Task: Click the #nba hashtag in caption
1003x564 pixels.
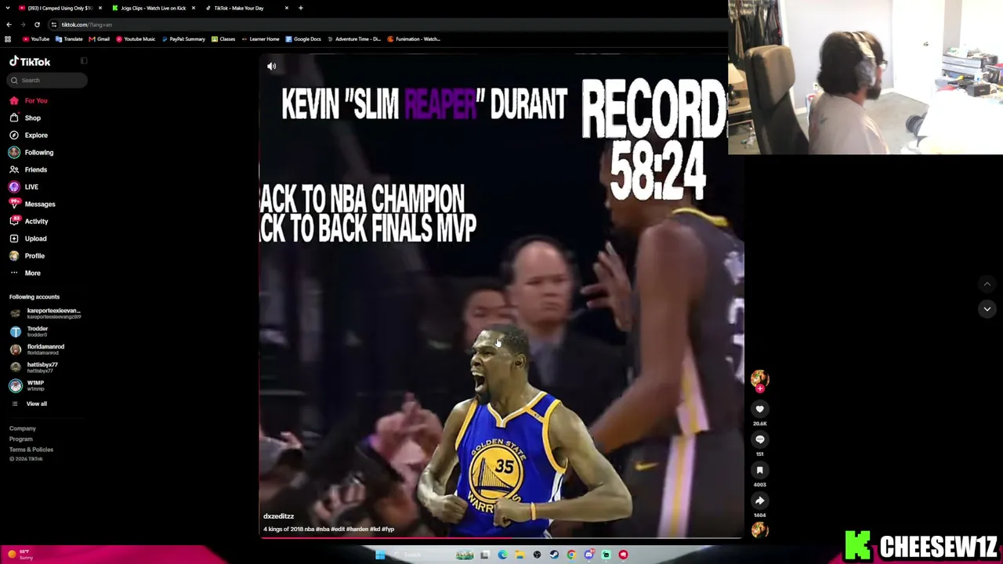Action: coord(323,530)
